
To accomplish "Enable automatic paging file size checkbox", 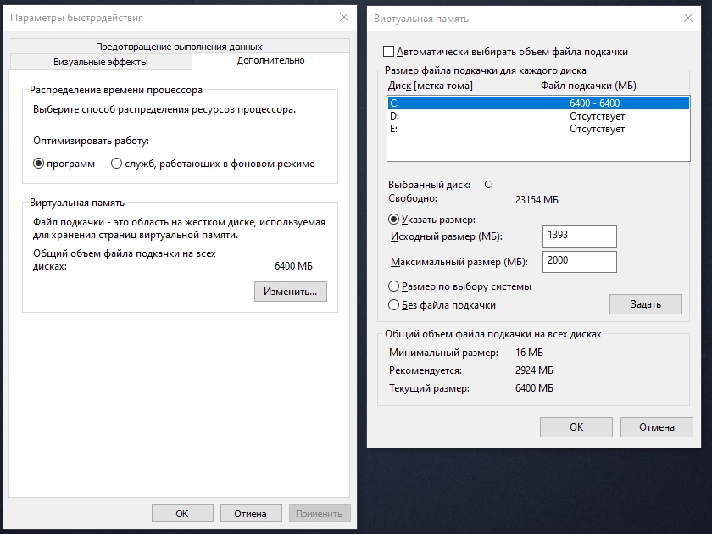I will click(x=389, y=52).
